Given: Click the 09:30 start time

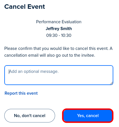Looking at the screenshot, I should coord(52,35).
